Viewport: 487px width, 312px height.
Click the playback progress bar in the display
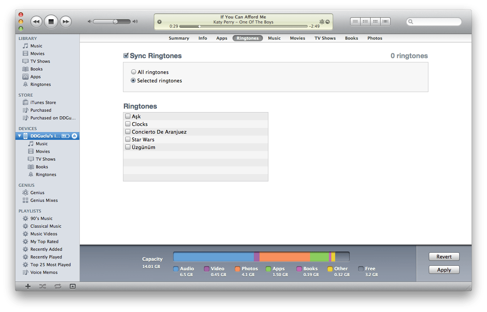(x=243, y=27)
